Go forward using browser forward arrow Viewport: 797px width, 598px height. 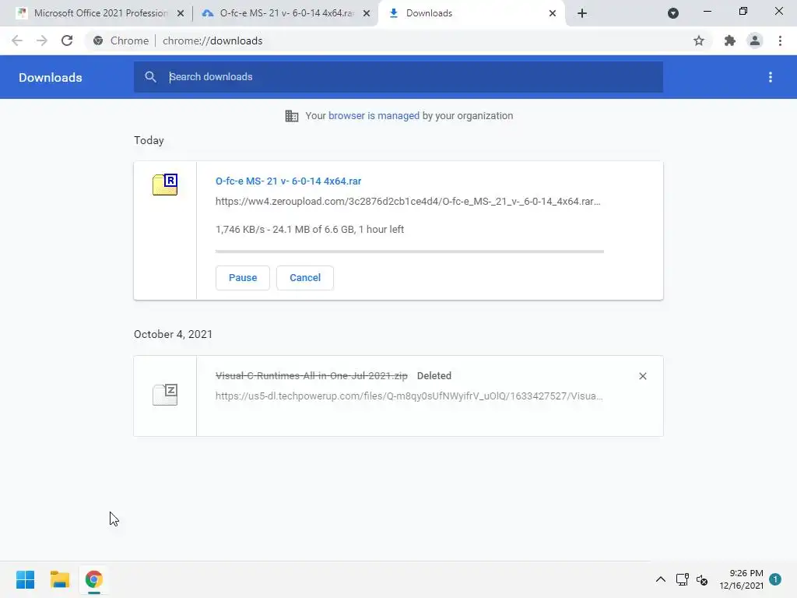point(42,40)
